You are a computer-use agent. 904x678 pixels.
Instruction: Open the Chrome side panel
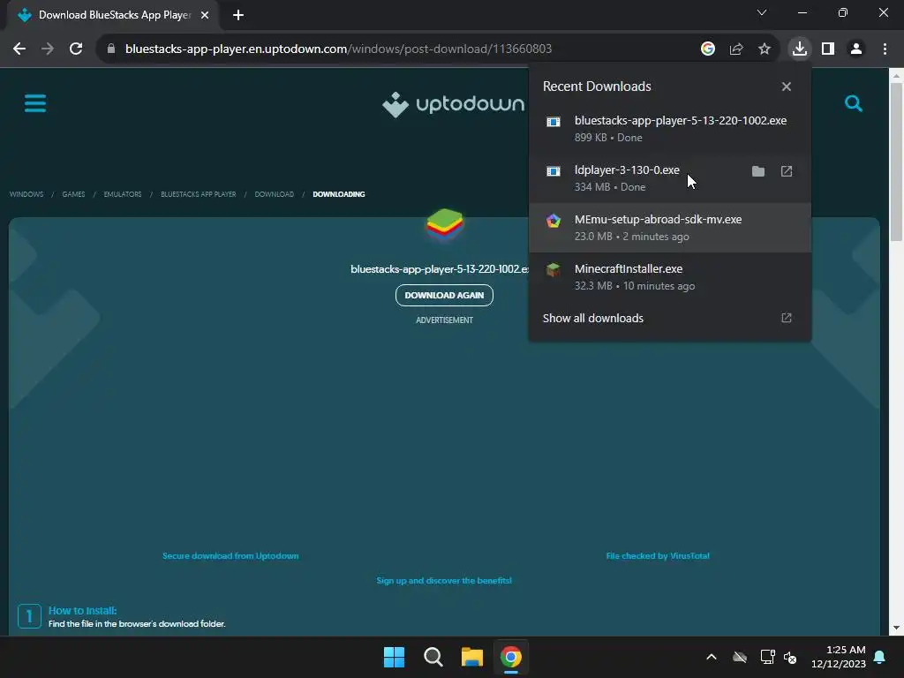pyautogui.click(x=828, y=49)
